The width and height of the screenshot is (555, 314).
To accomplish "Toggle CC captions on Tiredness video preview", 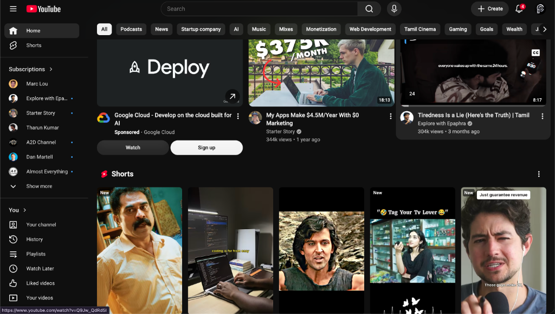I will [535, 53].
